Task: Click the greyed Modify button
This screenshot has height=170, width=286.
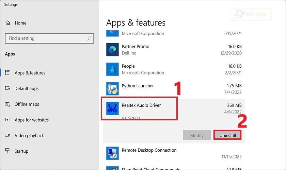Action: 197,135
